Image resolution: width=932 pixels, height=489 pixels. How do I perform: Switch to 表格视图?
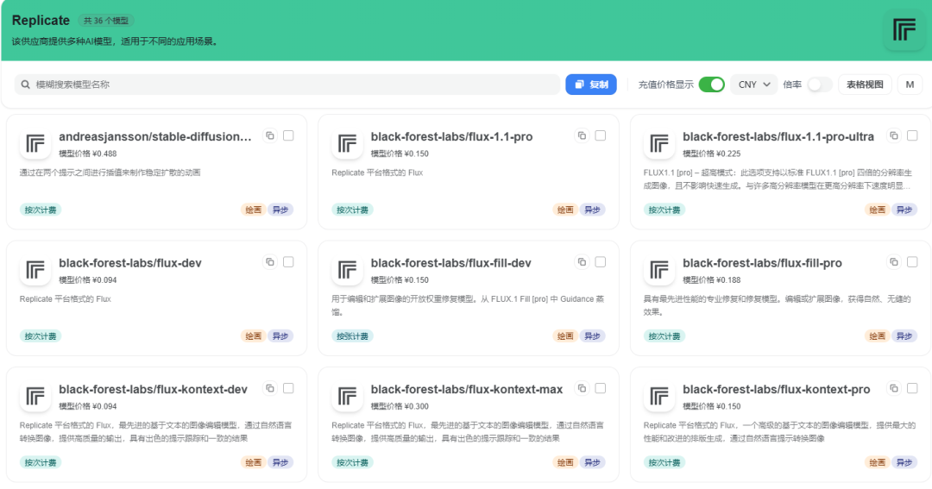point(865,85)
